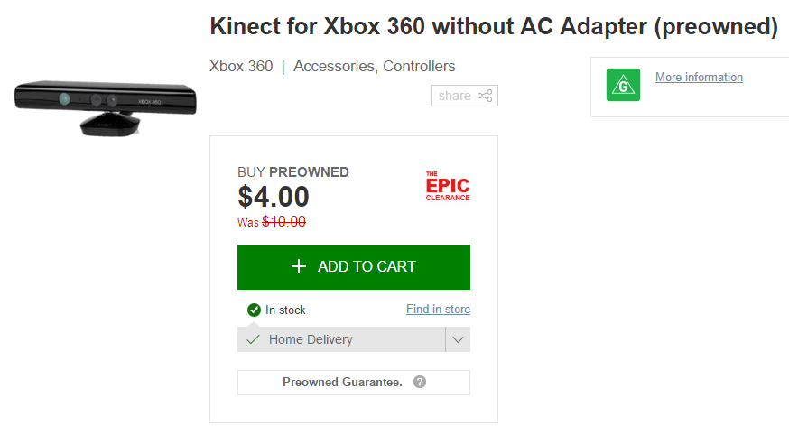Open the Preowned Guarantee question mark help
Viewport: 789px width, 426px height.
pyautogui.click(x=420, y=383)
